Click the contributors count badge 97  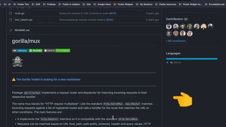click(186, 19)
